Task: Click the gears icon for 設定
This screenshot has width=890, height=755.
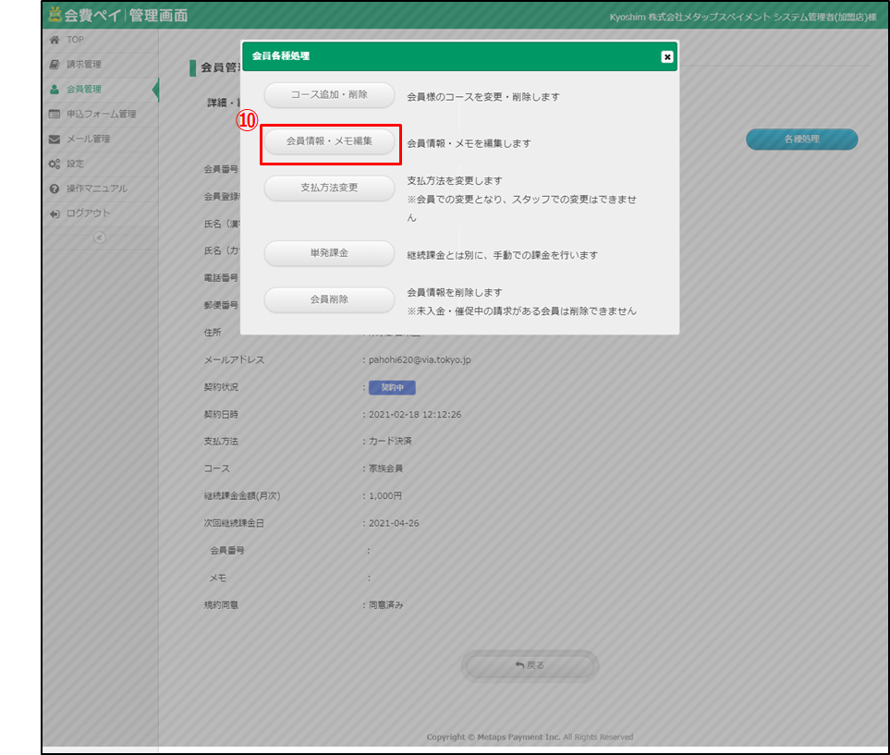Action: click(55, 164)
